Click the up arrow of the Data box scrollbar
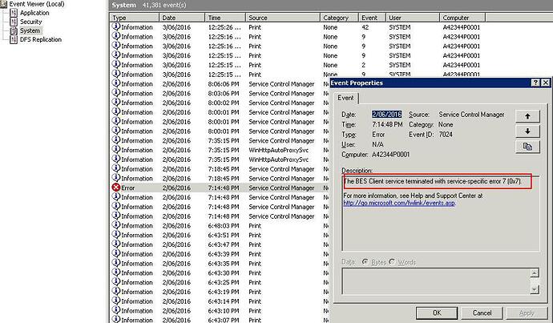The width and height of the screenshot is (553, 323). pos(535,273)
